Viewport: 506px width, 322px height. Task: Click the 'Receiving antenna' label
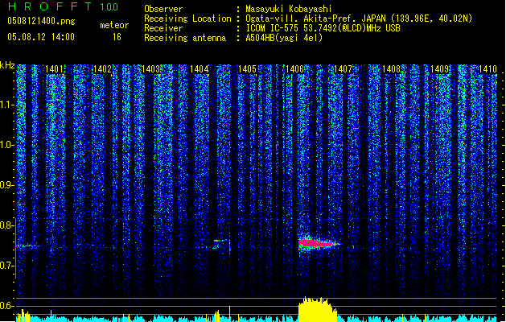pos(185,38)
